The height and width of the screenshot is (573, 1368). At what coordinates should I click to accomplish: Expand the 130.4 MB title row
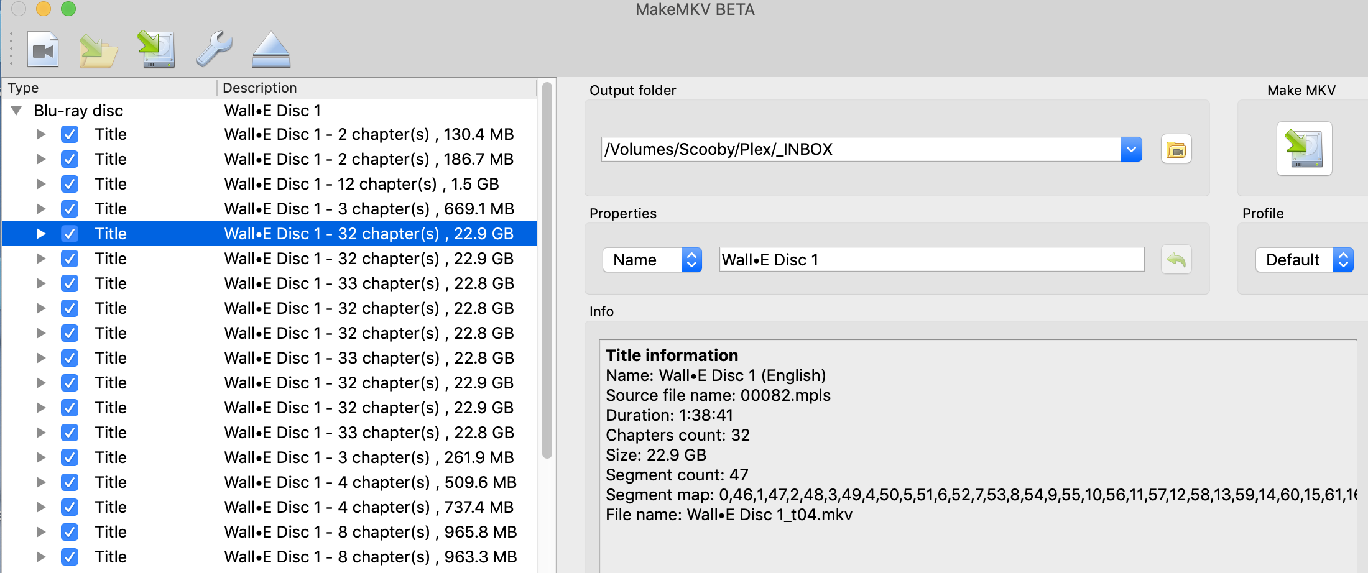[x=41, y=134]
